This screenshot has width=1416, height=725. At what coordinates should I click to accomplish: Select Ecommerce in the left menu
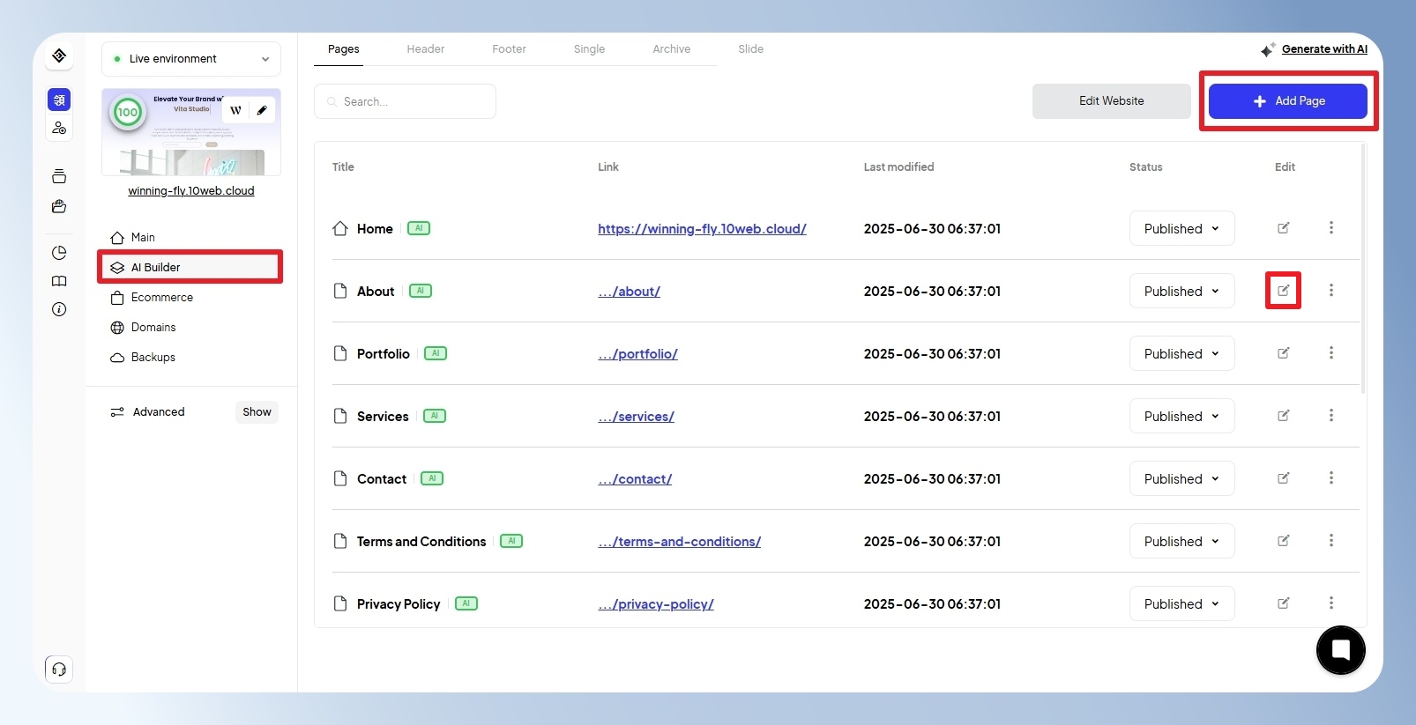point(162,298)
